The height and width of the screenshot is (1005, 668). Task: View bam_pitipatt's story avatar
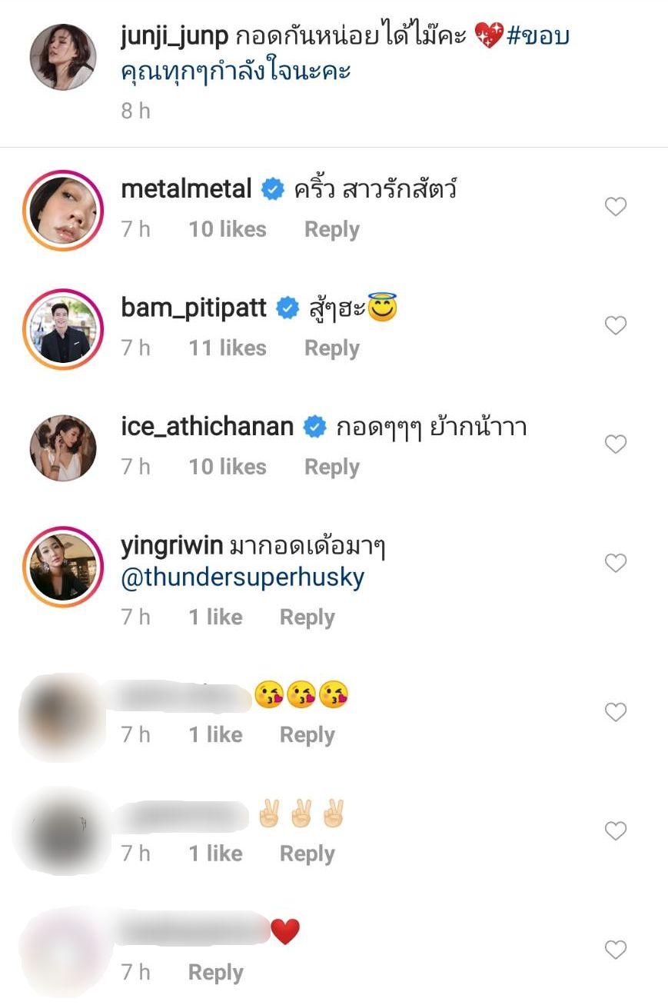[63, 329]
